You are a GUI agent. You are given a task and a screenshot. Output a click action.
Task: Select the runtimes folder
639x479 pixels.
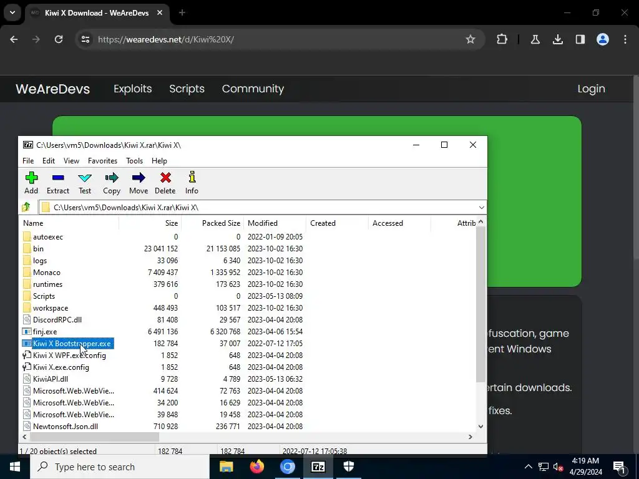tap(47, 284)
